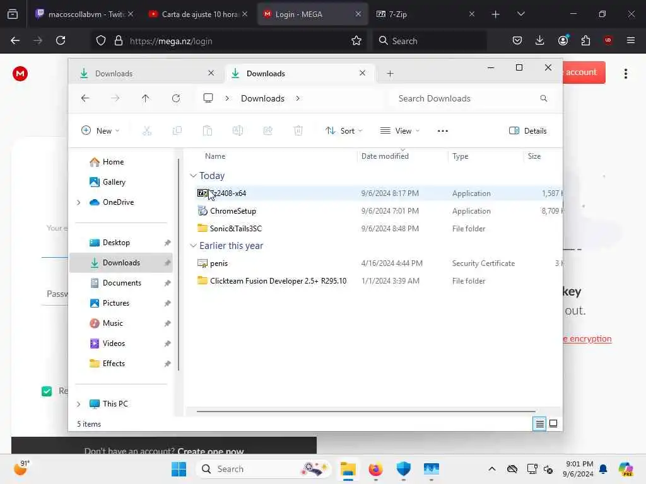Click the Rename icon in Explorer toolbar

(x=238, y=131)
